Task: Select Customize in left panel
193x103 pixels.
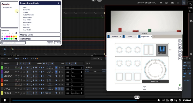Action: pos(7,7)
